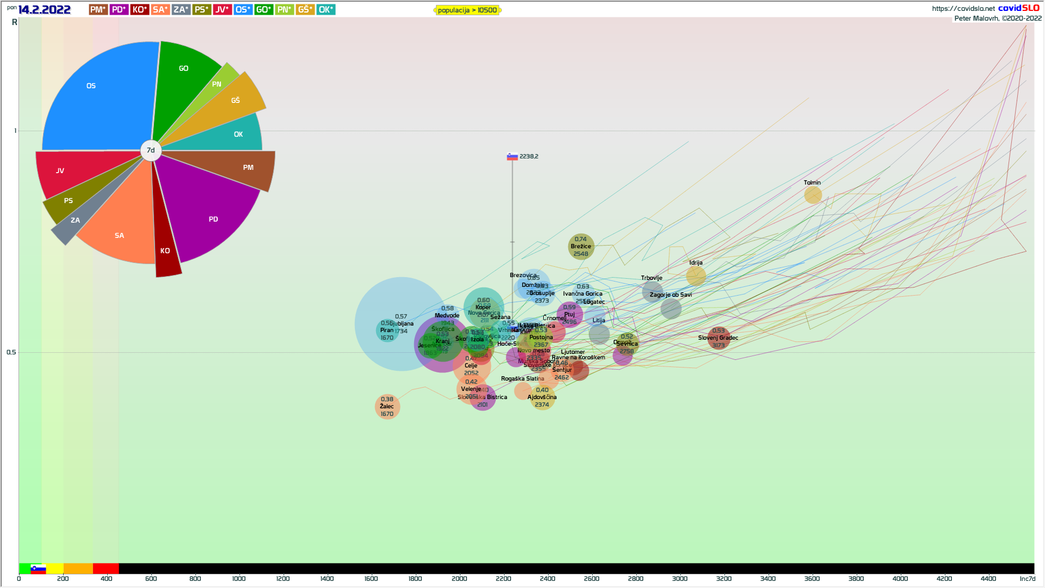1045x588 pixels.
Task: Toggle the GŠ* region filter button
Action: click(x=305, y=10)
